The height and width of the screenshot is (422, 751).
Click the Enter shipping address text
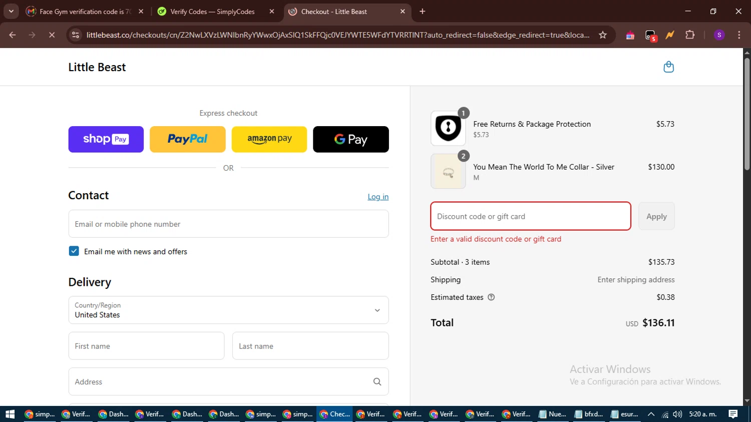[x=636, y=279]
